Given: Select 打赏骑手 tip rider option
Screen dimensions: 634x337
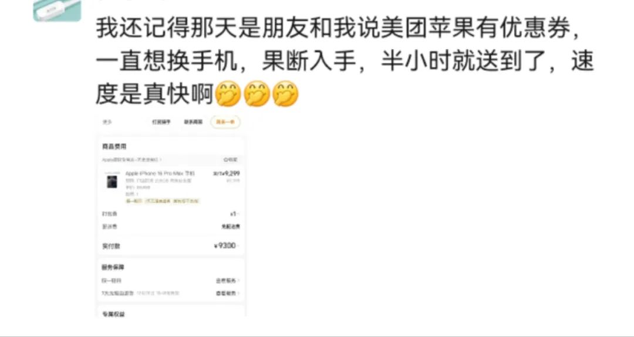Looking at the screenshot, I should point(161,122).
